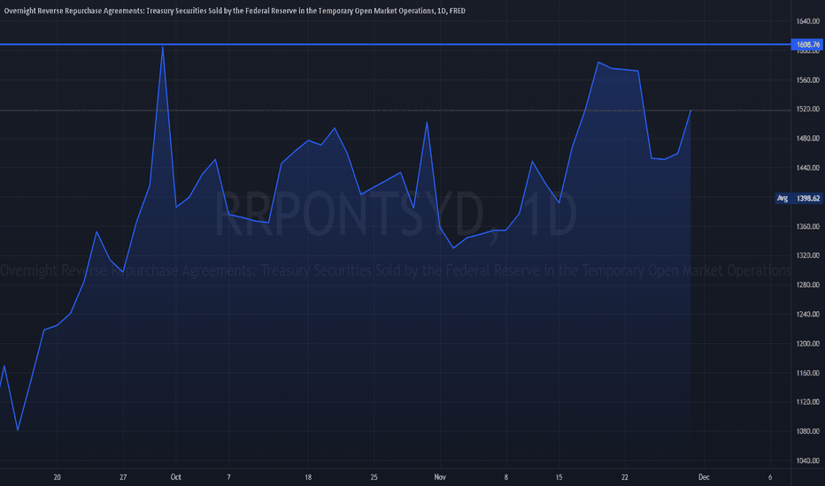Click the 1240.00 price axis value
The height and width of the screenshot is (486, 825).
tap(807, 315)
